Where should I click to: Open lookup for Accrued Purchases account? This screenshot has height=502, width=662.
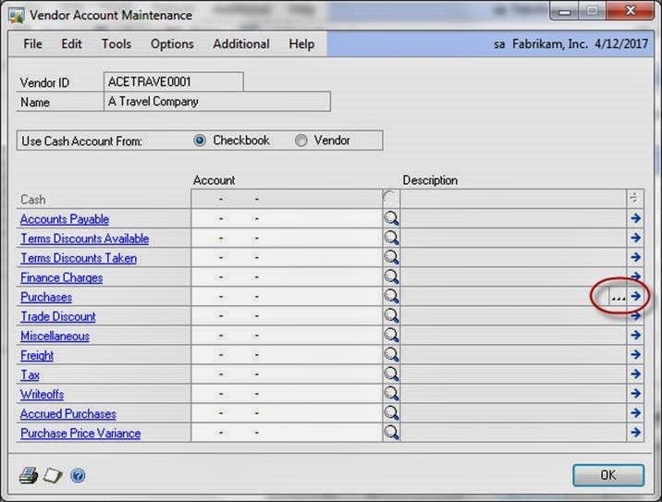[391, 413]
